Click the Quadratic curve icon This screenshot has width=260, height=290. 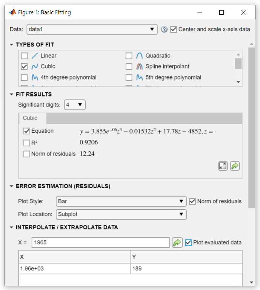click(x=140, y=56)
